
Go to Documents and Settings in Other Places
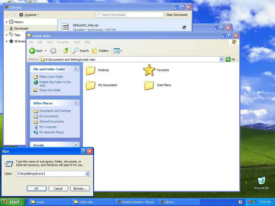point(55,111)
